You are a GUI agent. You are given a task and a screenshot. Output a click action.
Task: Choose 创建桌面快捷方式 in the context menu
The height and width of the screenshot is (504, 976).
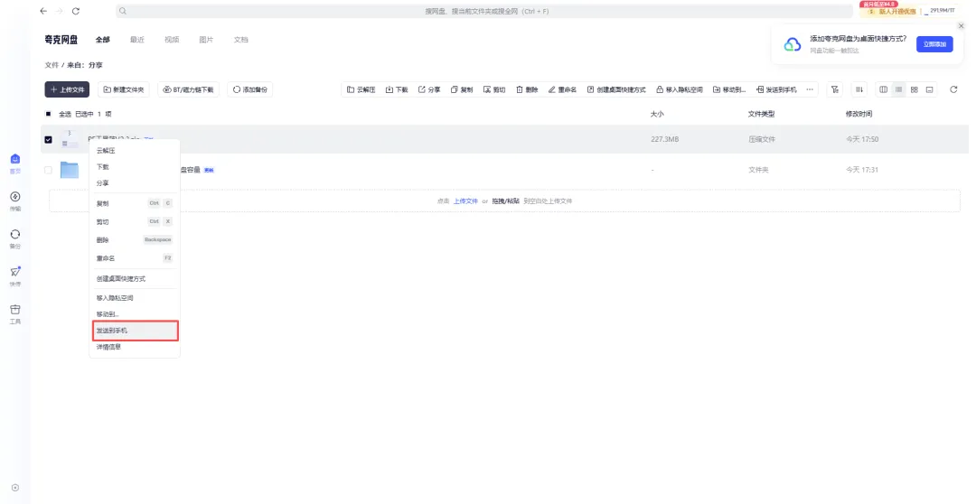[135, 279]
